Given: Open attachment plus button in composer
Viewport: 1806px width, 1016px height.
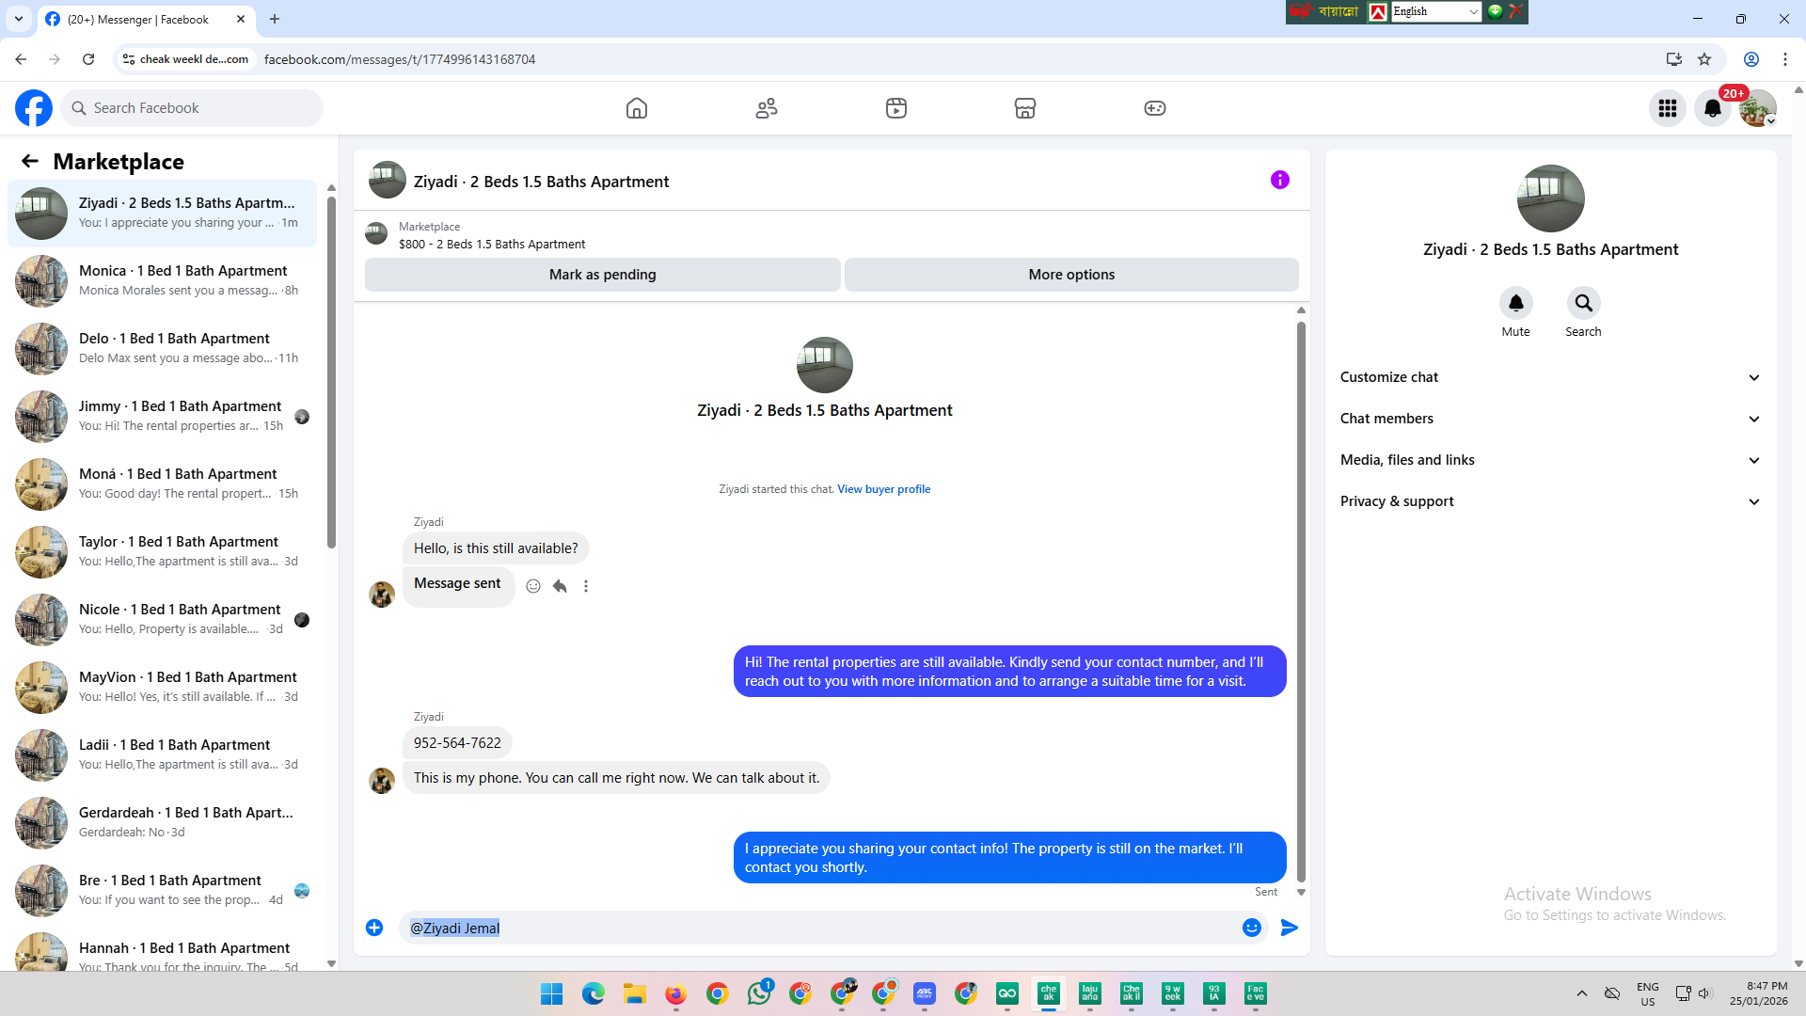Looking at the screenshot, I should coord(374,928).
